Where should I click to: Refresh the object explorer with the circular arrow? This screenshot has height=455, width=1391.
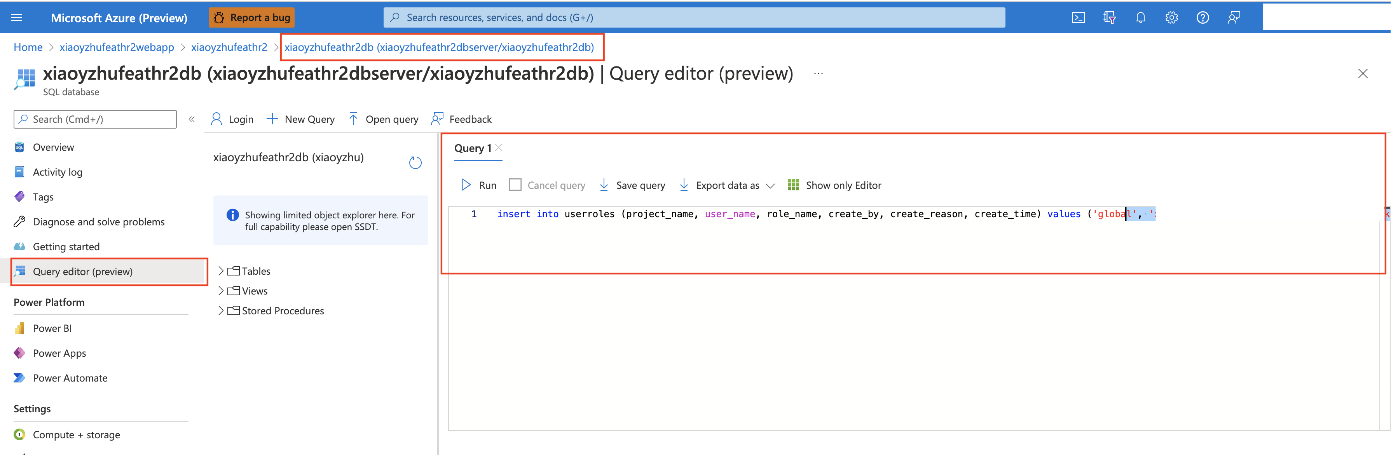click(x=415, y=162)
